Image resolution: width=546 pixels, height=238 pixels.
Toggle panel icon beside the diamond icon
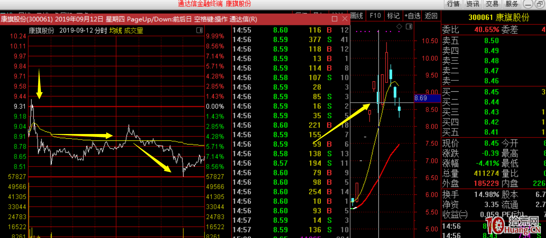click(x=408, y=27)
